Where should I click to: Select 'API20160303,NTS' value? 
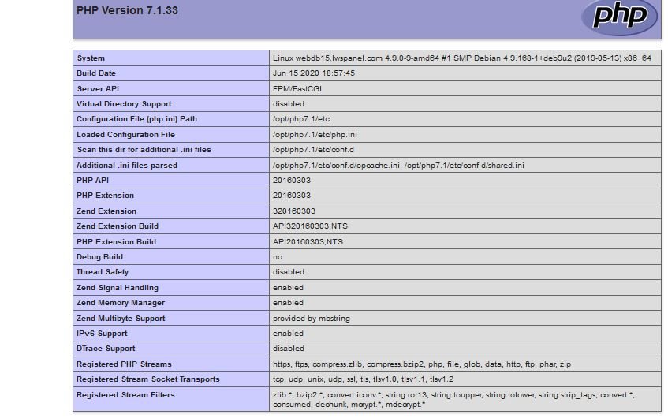(x=308, y=241)
